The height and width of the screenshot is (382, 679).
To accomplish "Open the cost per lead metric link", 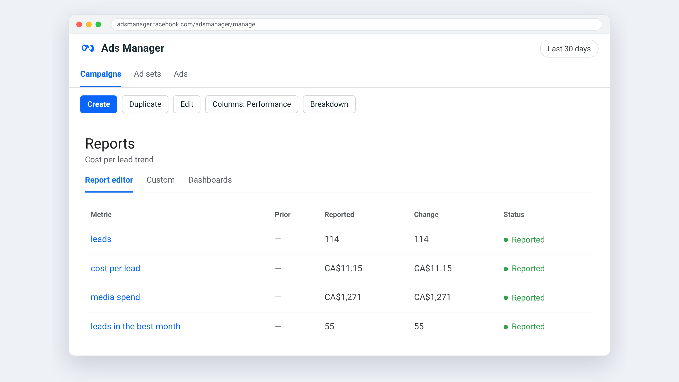I will [x=115, y=268].
